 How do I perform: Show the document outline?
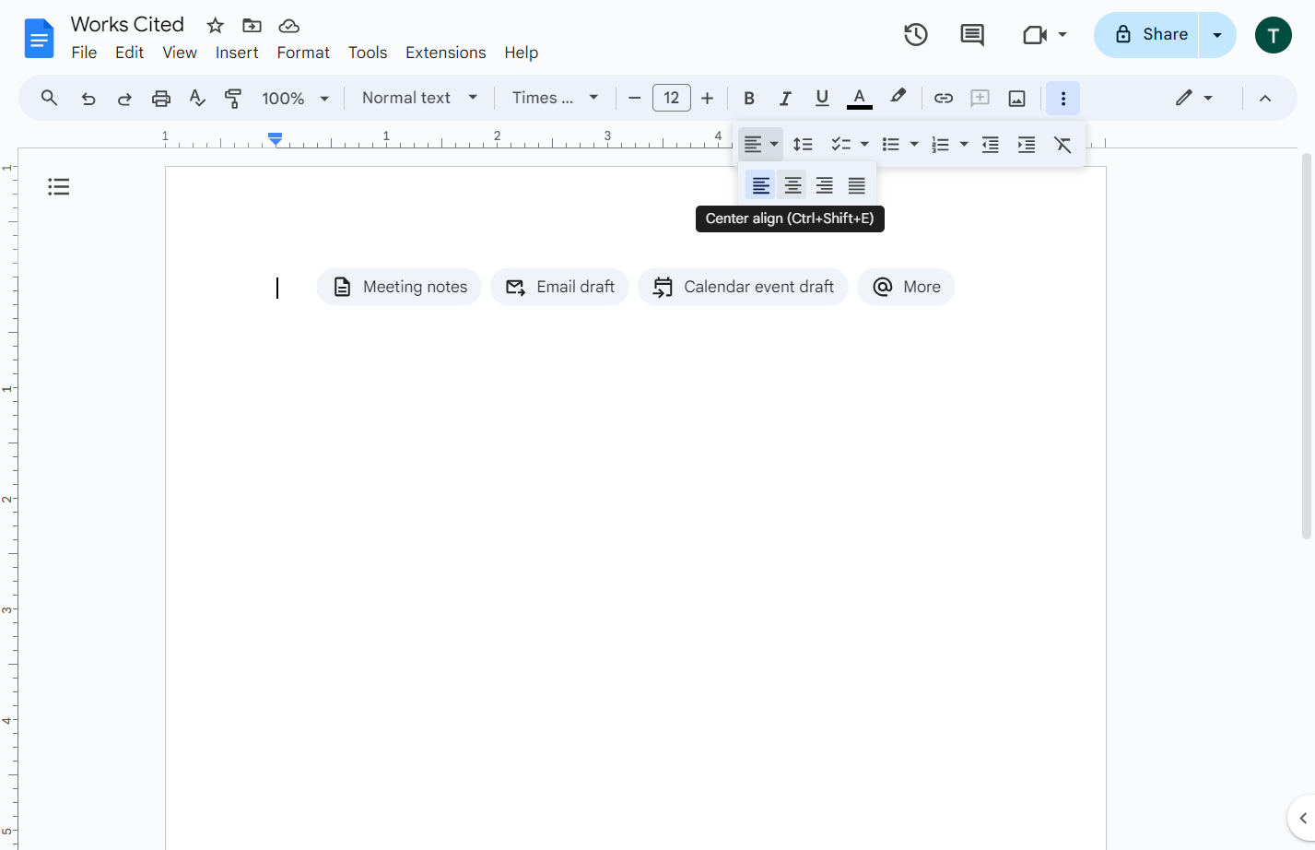point(59,187)
